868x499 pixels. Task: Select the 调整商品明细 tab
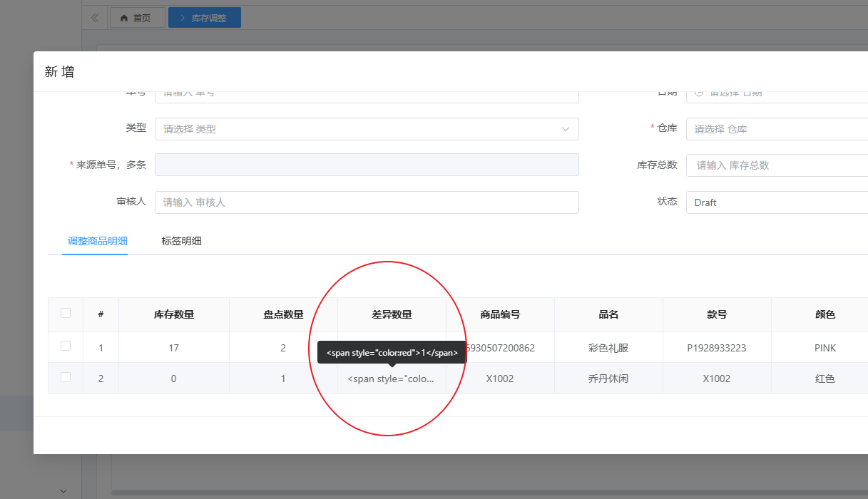pyautogui.click(x=95, y=241)
